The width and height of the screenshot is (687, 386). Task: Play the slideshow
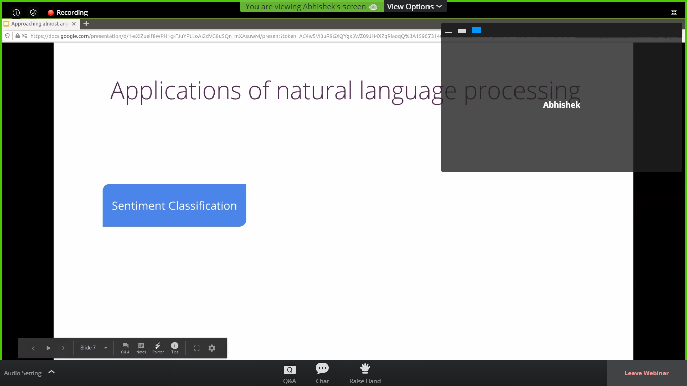tap(48, 348)
